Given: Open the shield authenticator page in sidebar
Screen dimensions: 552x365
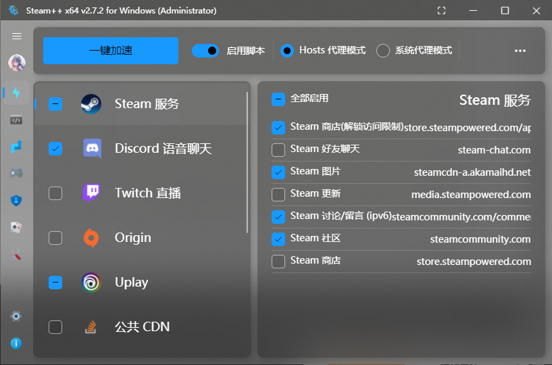Looking at the screenshot, I should [16, 201].
